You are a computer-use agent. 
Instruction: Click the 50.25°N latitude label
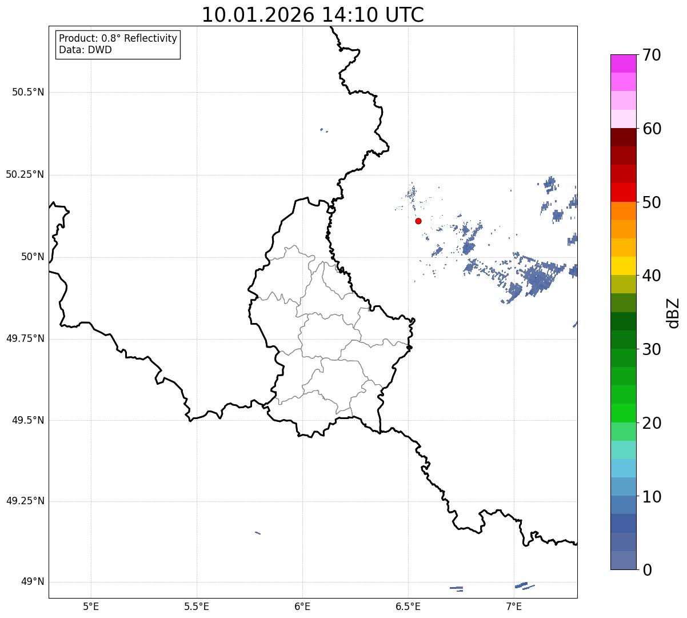(25, 174)
